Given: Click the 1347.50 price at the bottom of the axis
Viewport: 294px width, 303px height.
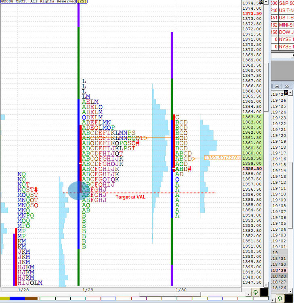Looking at the screenshot, I should pyautogui.click(x=252, y=282).
